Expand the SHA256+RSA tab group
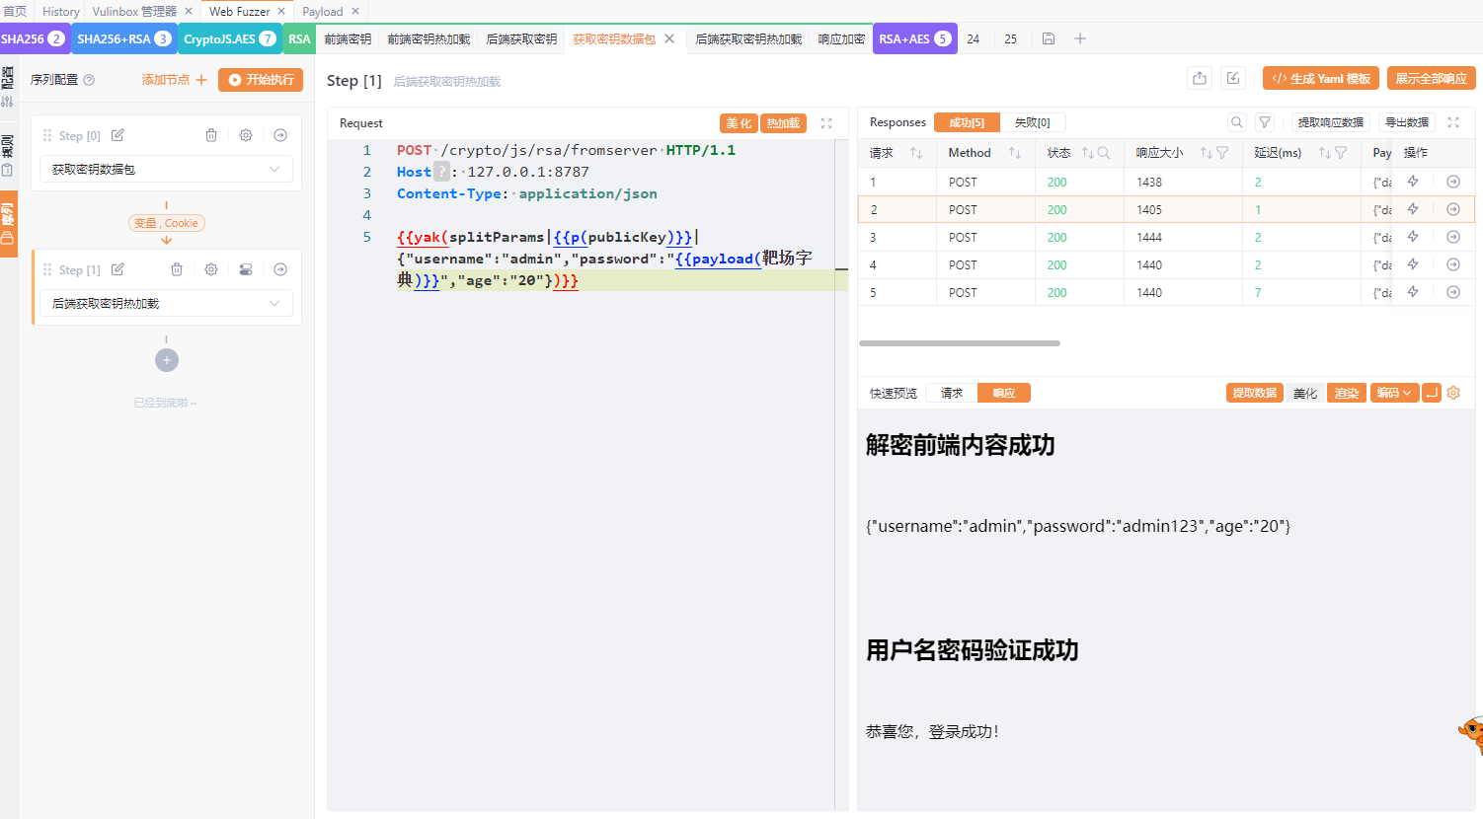 (124, 38)
